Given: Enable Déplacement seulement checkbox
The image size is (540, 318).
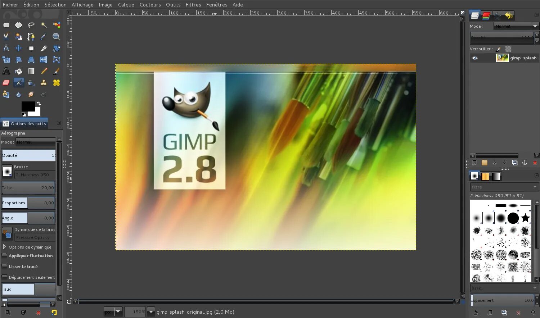Looking at the screenshot, I should click(x=5, y=277).
